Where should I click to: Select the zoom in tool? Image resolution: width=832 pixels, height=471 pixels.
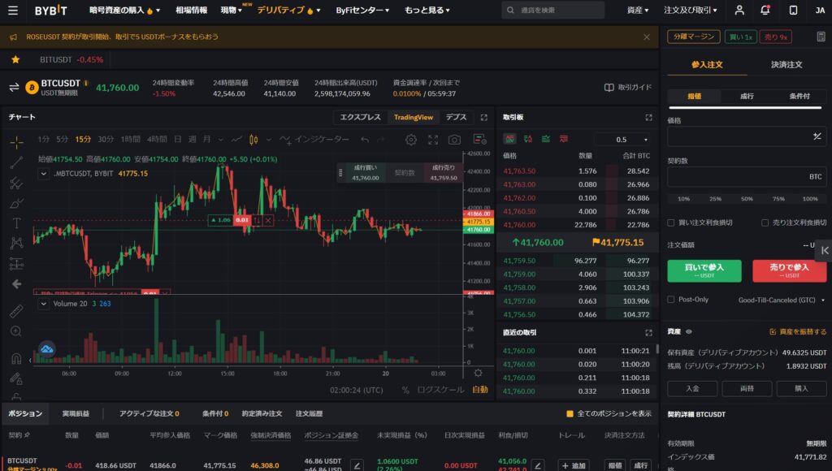[x=16, y=331]
